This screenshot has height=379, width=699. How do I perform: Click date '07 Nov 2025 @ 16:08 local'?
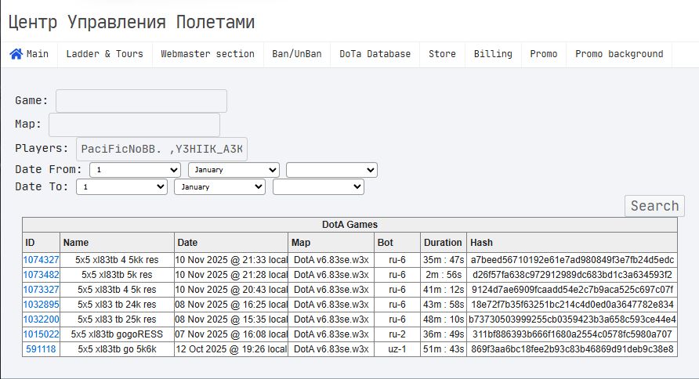pos(231,334)
